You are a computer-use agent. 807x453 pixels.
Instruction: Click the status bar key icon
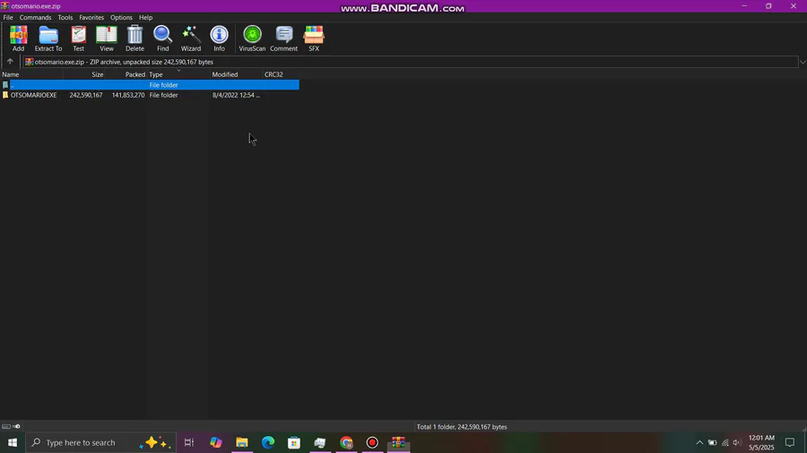tap(16, 426)
